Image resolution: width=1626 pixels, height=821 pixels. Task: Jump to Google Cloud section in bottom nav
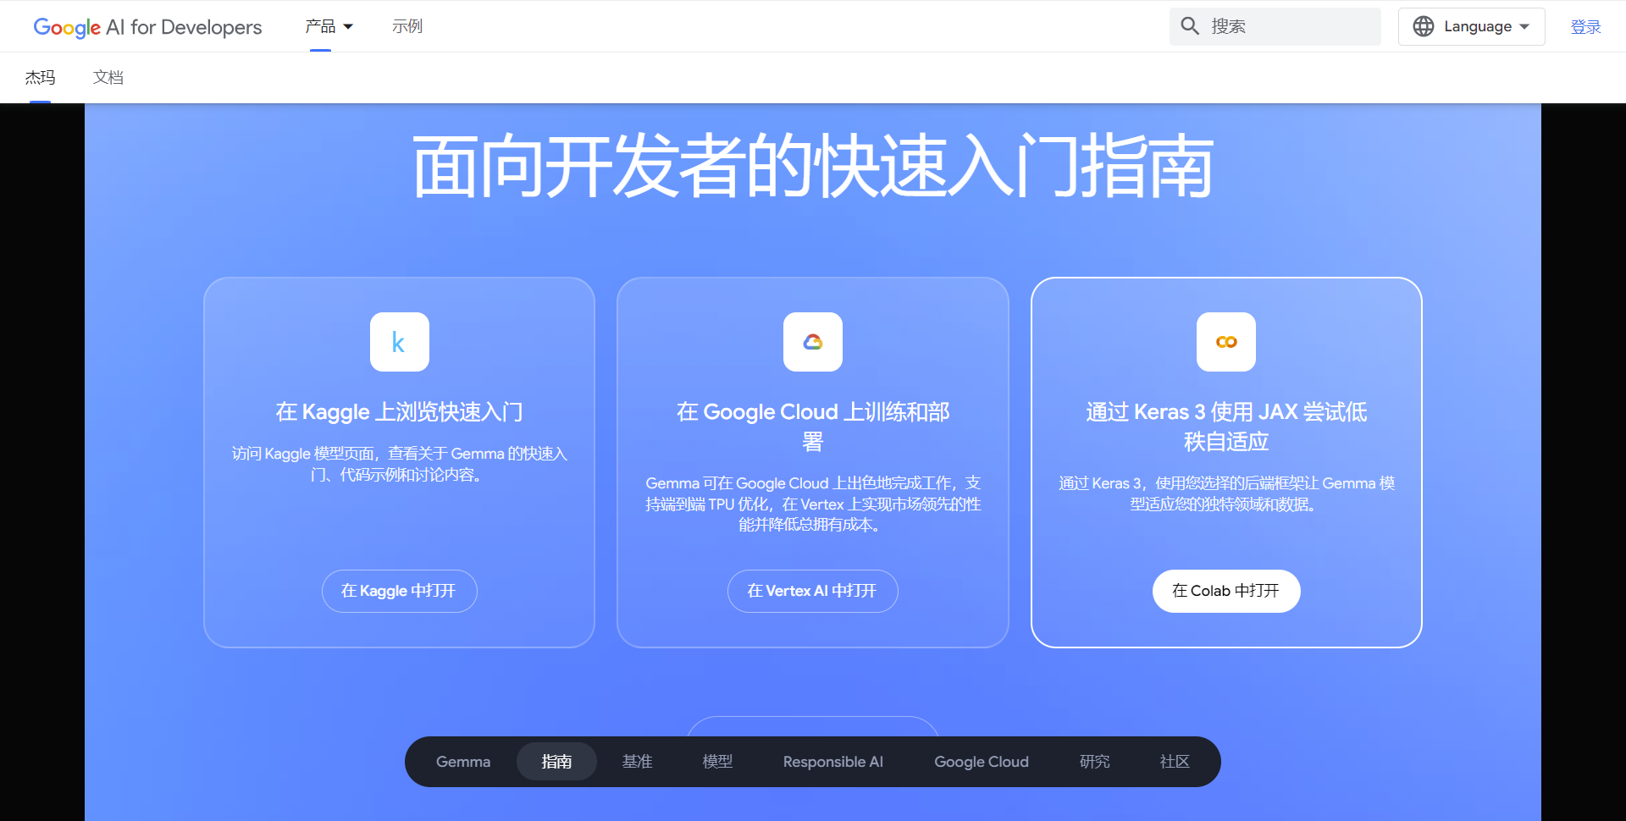point(982,762)
